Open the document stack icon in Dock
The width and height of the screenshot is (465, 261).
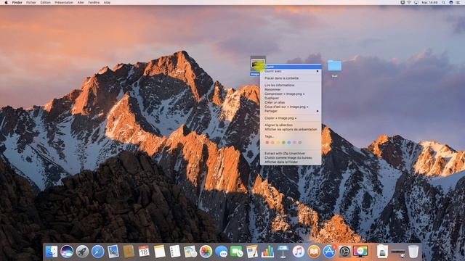(382, 252)
